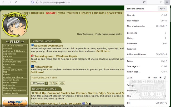
Task: Open Add-ons and themes menu entry
Action: (x=136, y=54)
